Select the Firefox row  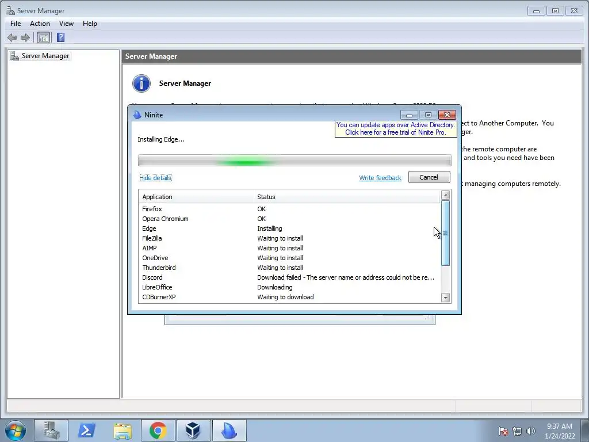click(x=290, y=209)
